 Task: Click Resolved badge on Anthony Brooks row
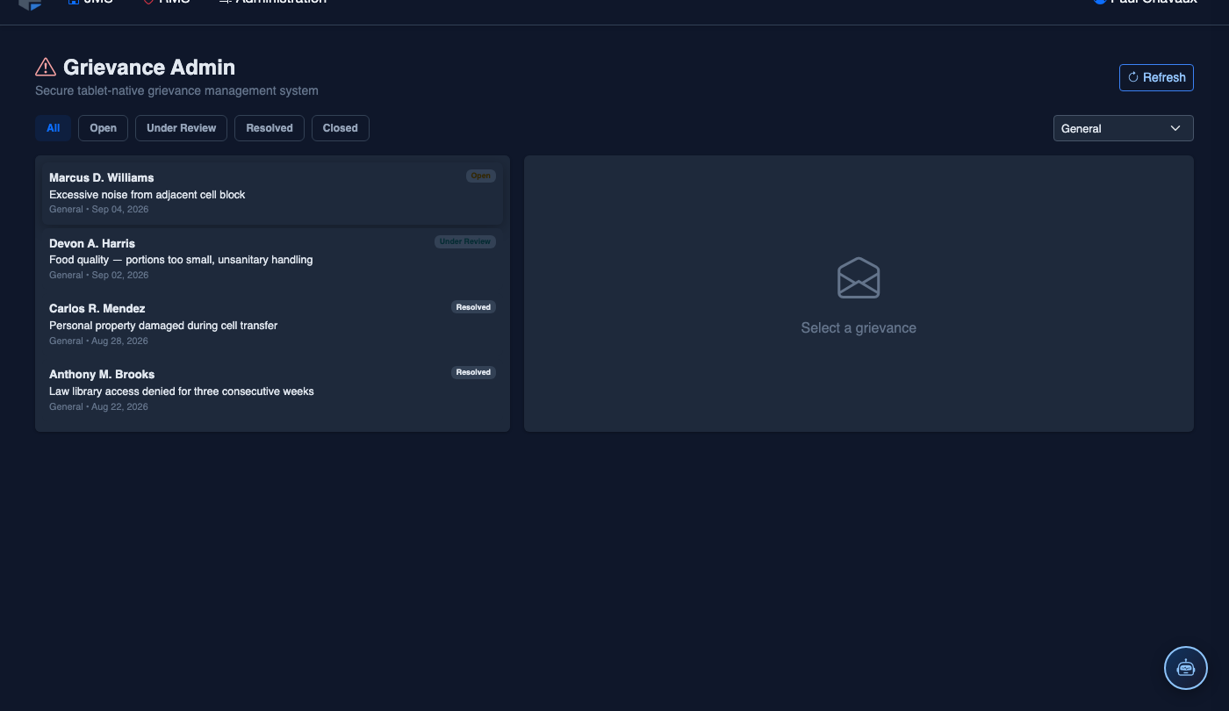pyautogui.click(x=473, y=372)
